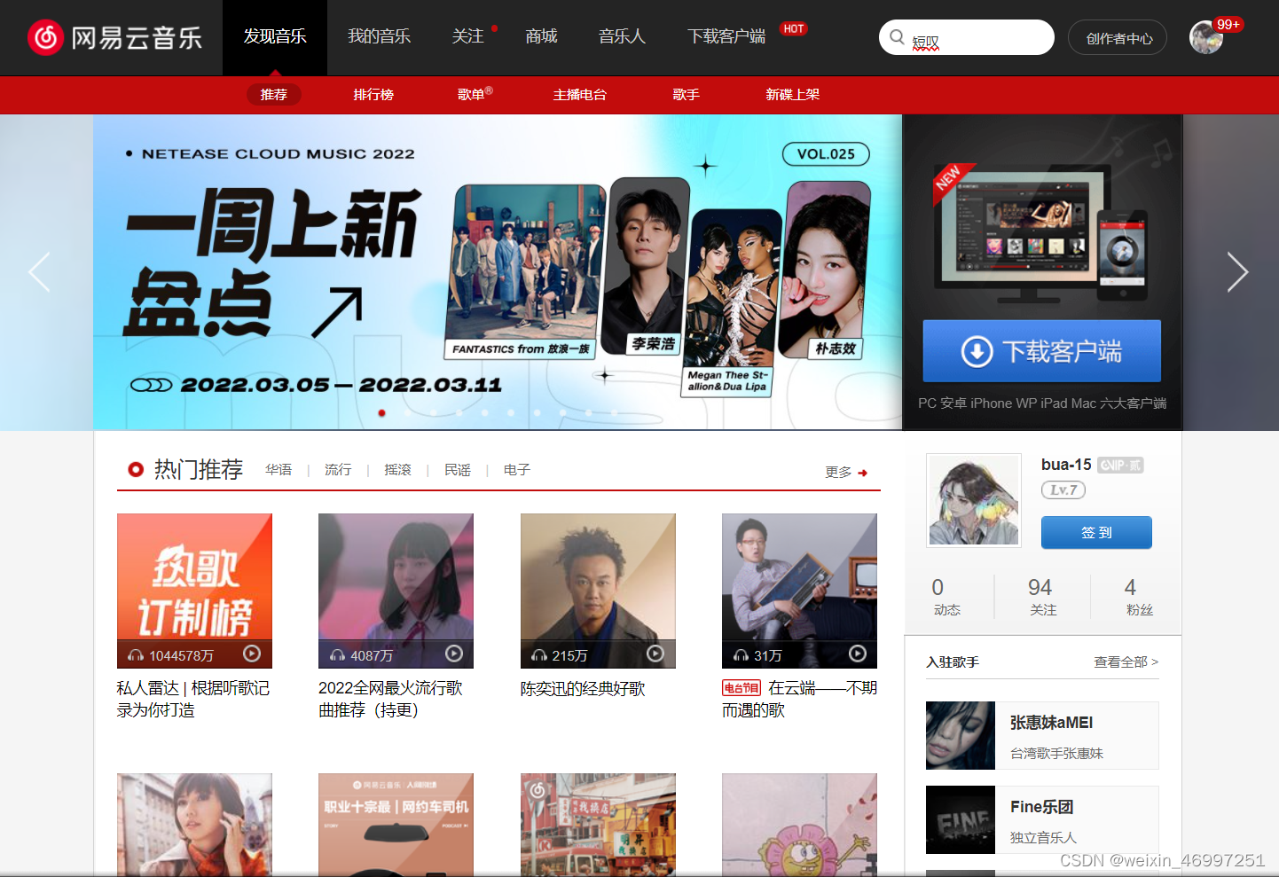Select the third banner carousel dot
The image size is (1279, 877).
[x=433, y=412]
